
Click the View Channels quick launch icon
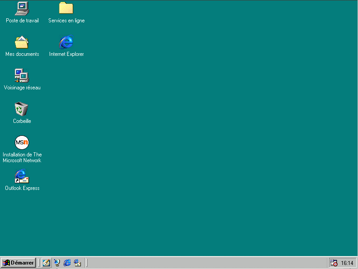click(x=57, y=263)
